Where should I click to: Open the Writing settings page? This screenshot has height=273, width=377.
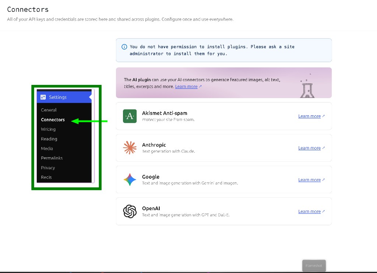pyautogui.click(x=48, y=129)
